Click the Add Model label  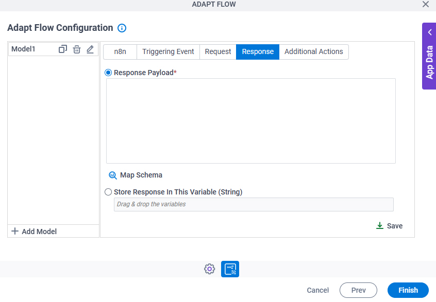[39, 232]
